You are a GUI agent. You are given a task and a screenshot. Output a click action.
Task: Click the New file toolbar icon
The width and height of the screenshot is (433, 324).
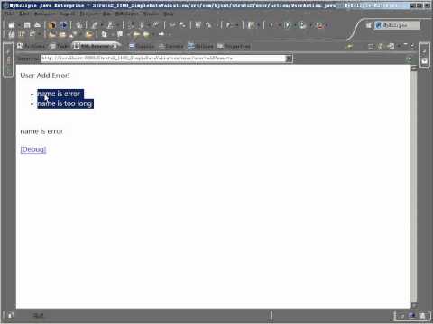click(x=12, y=25)
